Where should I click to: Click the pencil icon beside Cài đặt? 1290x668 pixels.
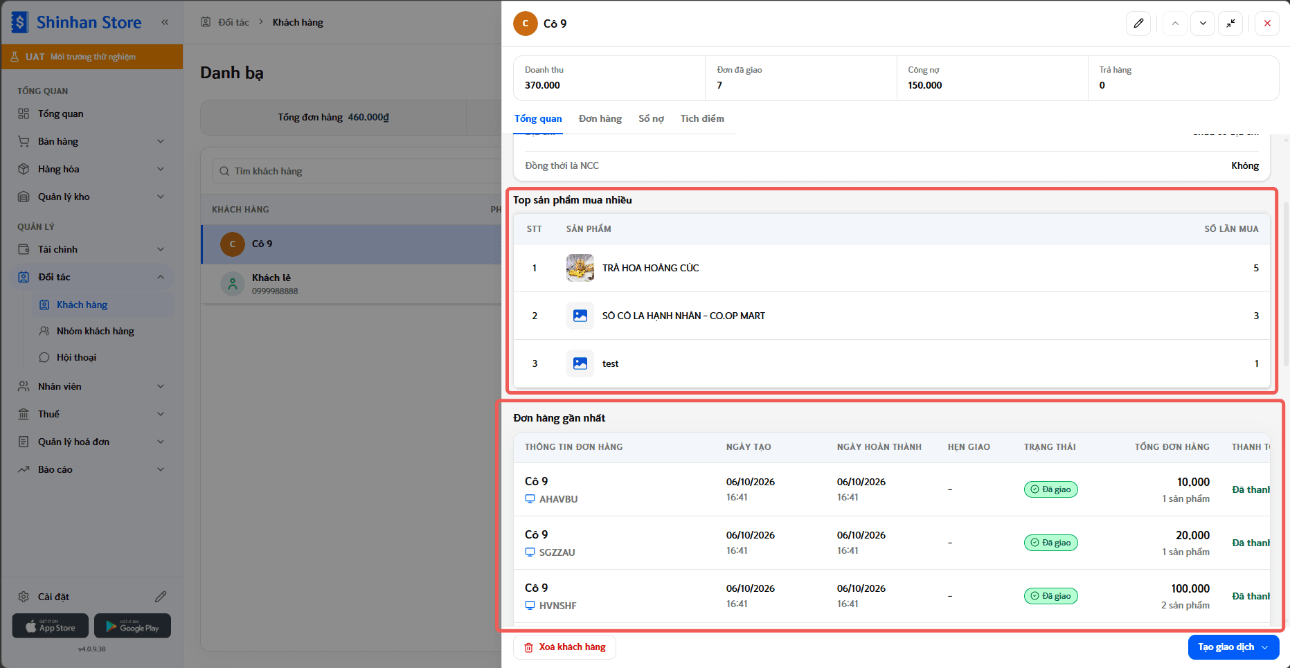point(161,597)
